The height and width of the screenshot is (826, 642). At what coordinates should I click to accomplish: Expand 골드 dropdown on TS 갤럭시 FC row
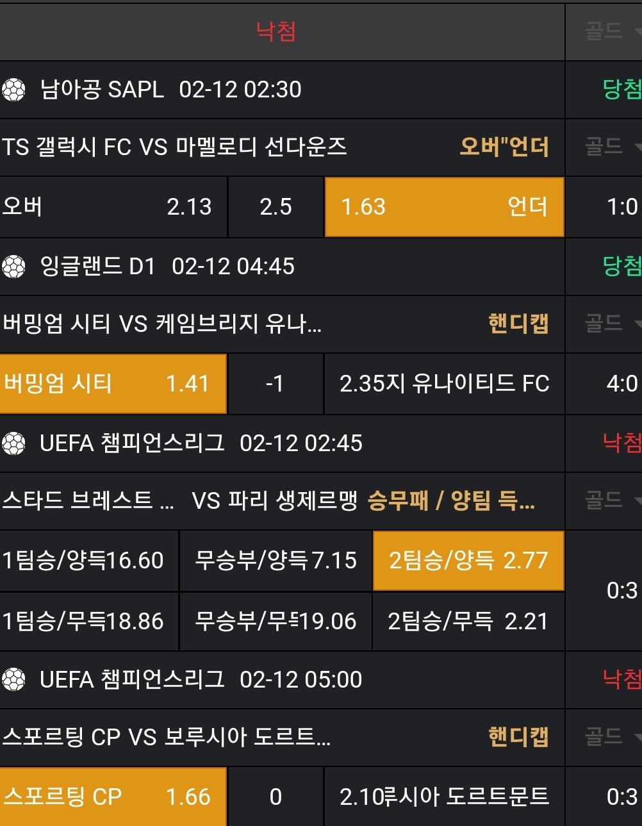tap(612, 147)
